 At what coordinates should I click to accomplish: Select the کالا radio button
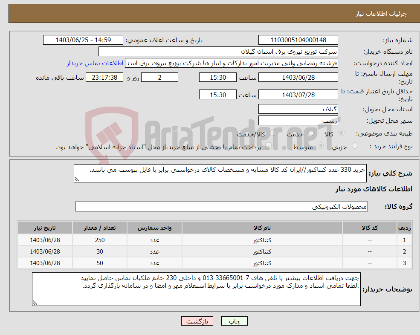click(341, 133)
